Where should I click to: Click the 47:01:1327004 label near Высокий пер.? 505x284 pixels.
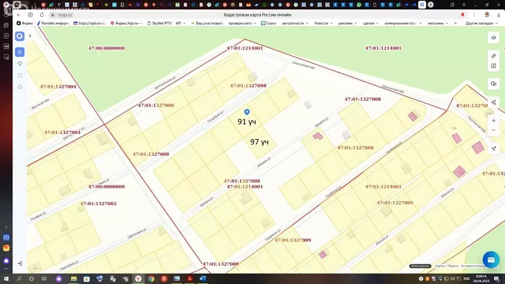(58, 87)
